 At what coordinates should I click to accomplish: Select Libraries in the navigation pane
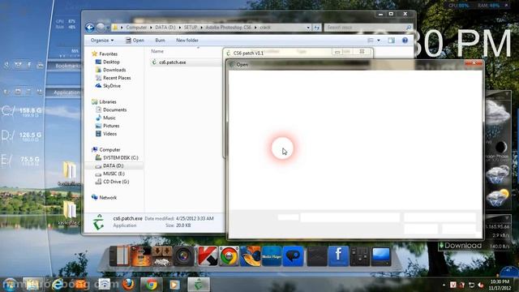click(x=108, y=102)
